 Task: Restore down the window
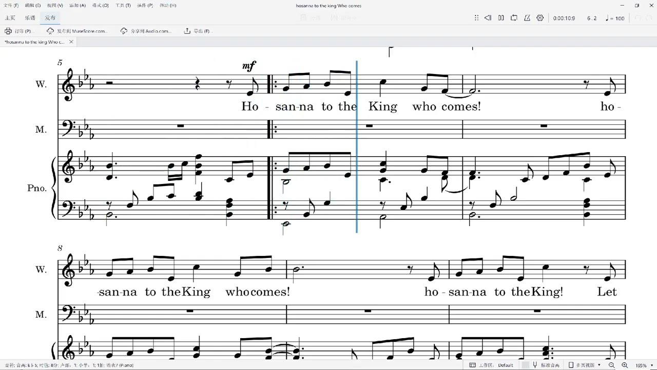[x=637, y=5]
